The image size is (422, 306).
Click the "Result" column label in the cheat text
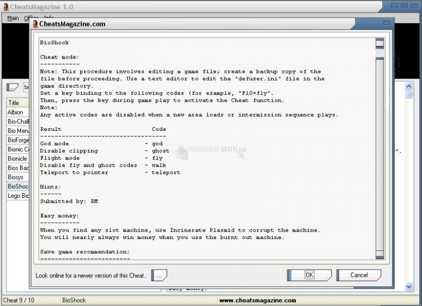click(51, 129)
